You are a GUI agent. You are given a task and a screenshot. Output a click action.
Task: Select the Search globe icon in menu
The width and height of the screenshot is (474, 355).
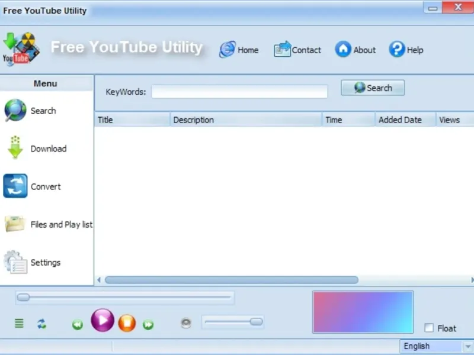click(x=15, y=111)
